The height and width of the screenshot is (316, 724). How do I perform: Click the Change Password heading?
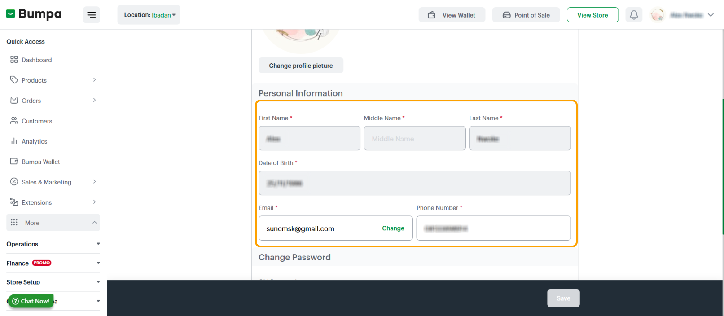click(294, 257)
